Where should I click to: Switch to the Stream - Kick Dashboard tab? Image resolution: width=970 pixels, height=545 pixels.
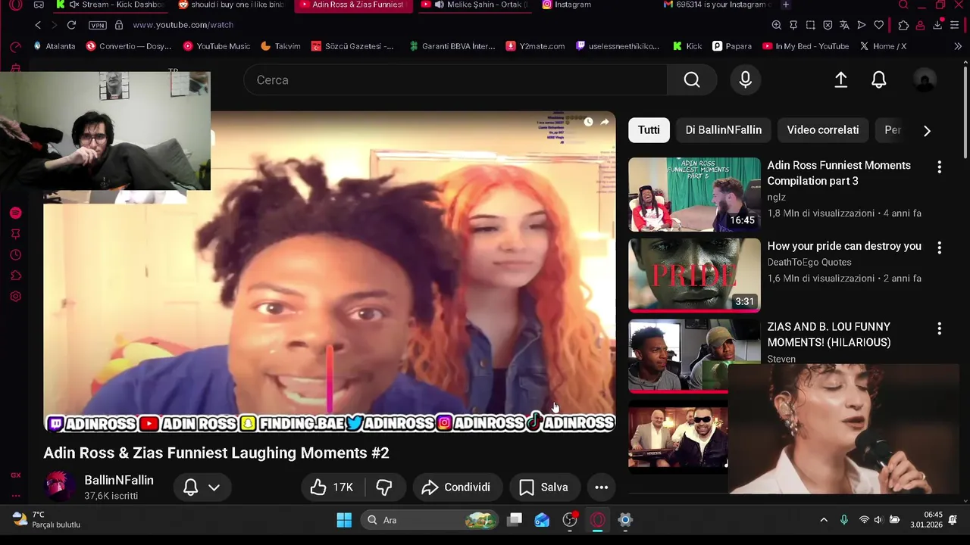coord(111,5)
